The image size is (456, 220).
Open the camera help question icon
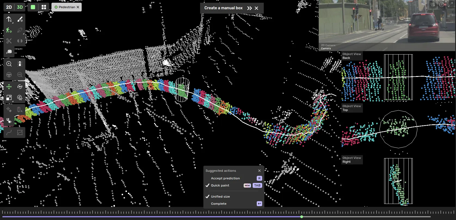[x=442, y=5]
